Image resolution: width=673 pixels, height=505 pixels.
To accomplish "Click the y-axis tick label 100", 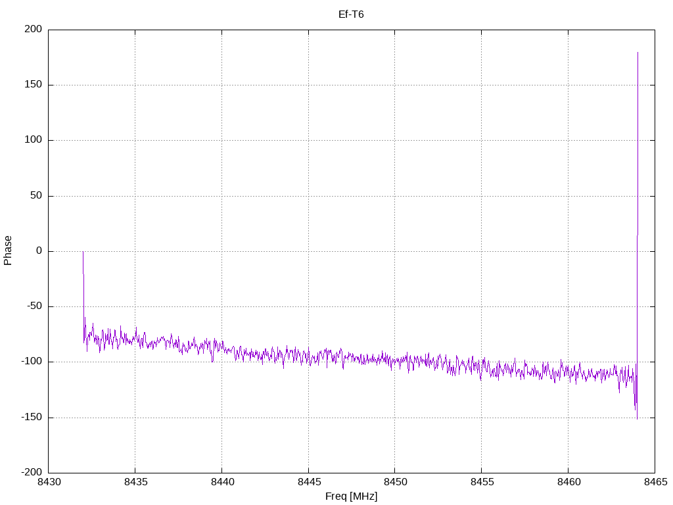I will click(x=34, y=140).
